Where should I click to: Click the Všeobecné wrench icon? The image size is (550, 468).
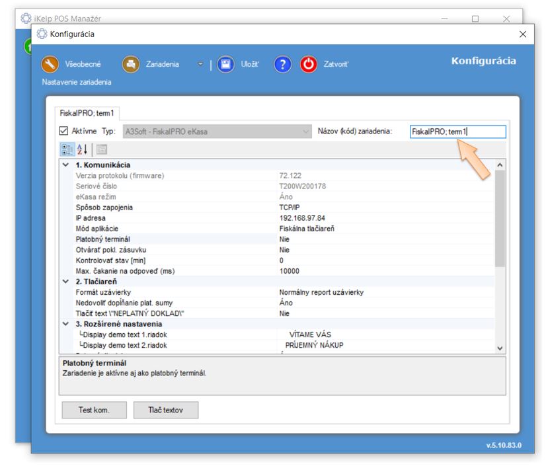(51, 64)
